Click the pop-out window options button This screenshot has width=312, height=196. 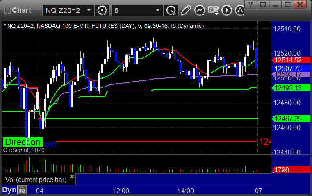(x=263, y=5)
